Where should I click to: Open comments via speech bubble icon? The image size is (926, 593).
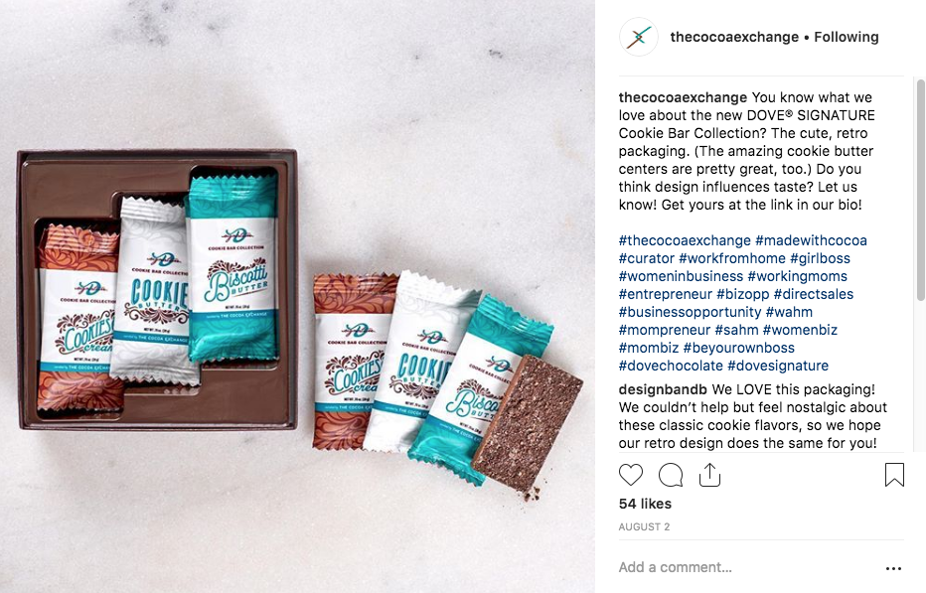671,475
